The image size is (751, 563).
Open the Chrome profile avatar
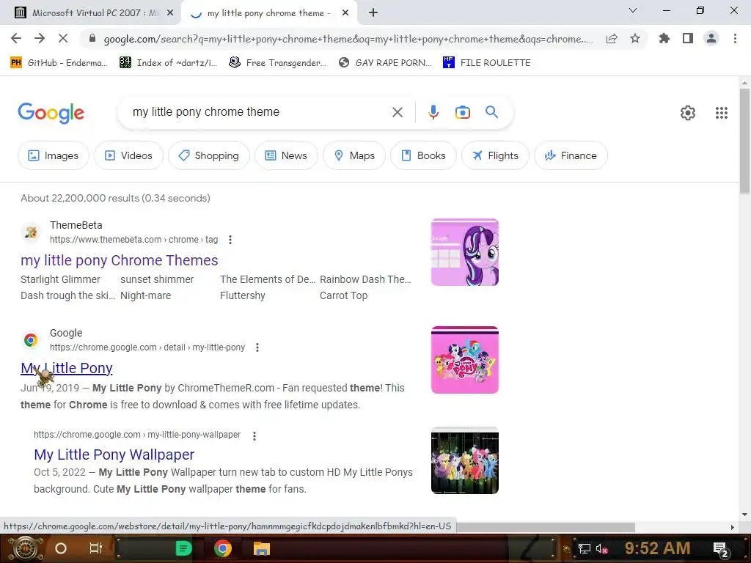pyautogui.click(x=711, y=38)
